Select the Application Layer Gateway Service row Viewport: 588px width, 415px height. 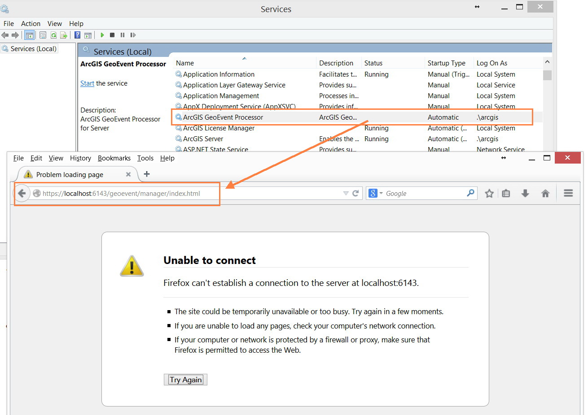pos(358,85)
